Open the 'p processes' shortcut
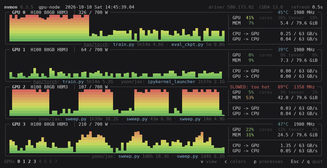Image resolution: width=327 pixels, height=168 pixels. (x=268, y=161)
